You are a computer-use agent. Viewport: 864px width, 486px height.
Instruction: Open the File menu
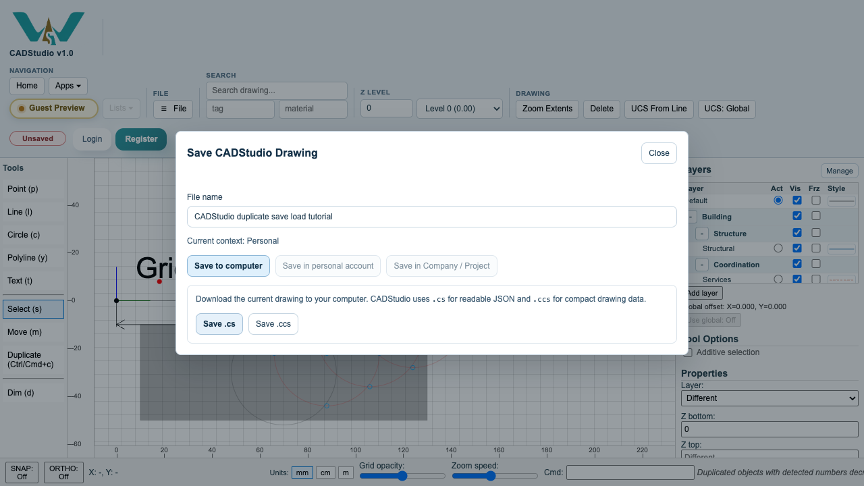point(173,109)
